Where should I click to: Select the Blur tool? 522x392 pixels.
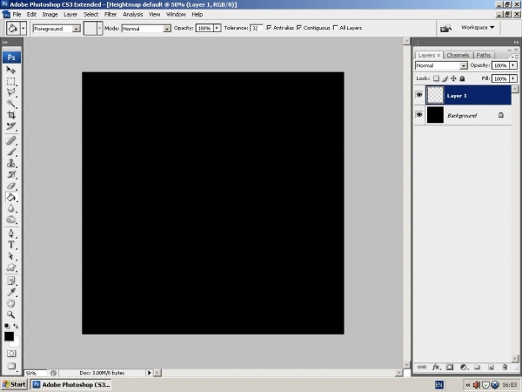coord(11,209)
